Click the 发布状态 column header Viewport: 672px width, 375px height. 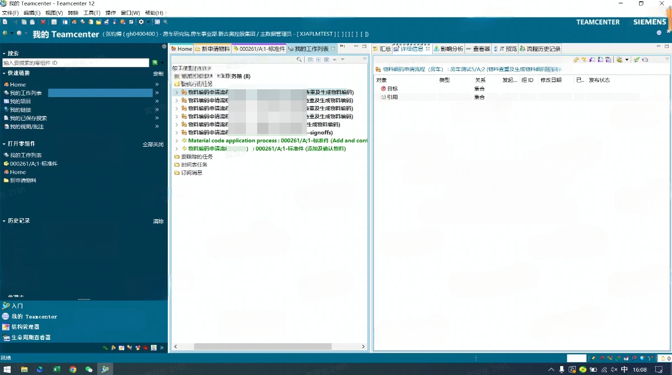click(x=599, y=80)
